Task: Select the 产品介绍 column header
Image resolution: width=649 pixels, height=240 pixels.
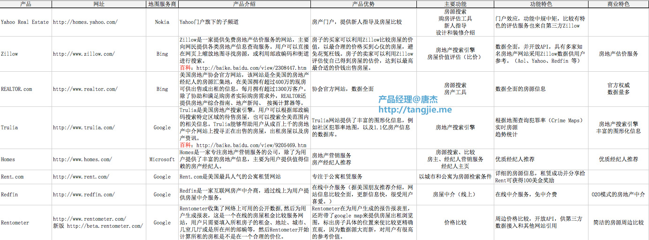Action: click(244, 4)
